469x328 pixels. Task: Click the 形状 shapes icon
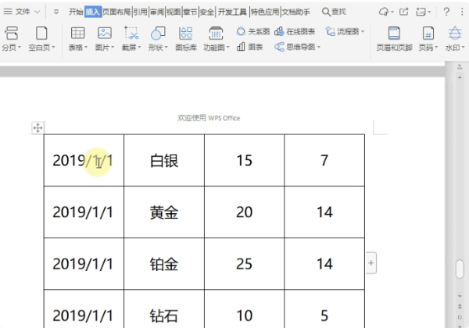[x=158, y=33]
